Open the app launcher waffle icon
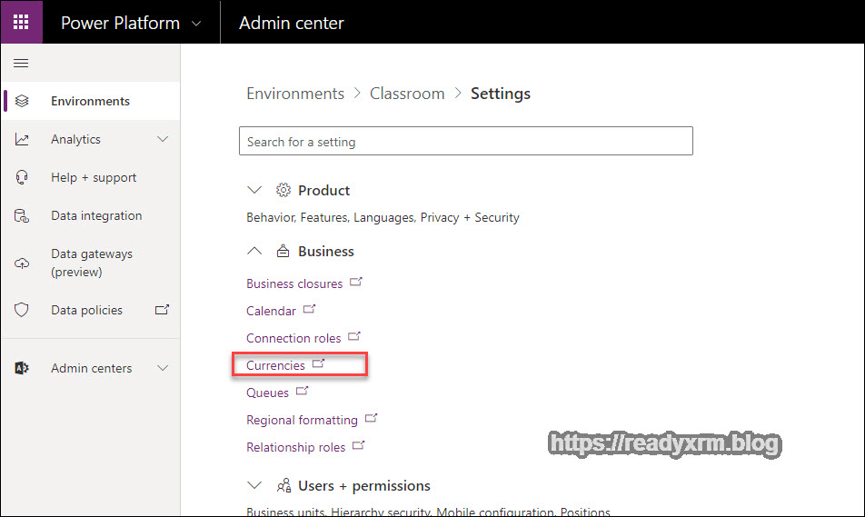Screen dimensions: 865x517 point(21,22)
